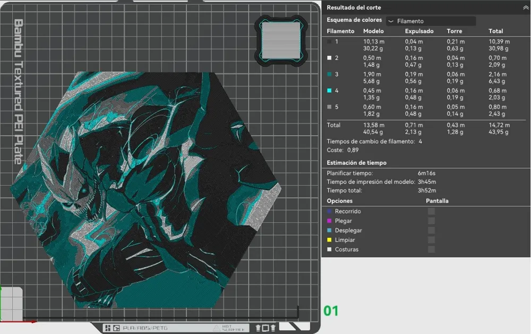Click Tiempo de impresión del modelo 3h45m
The width and height of the screenshot is (531, 334).
427,182
